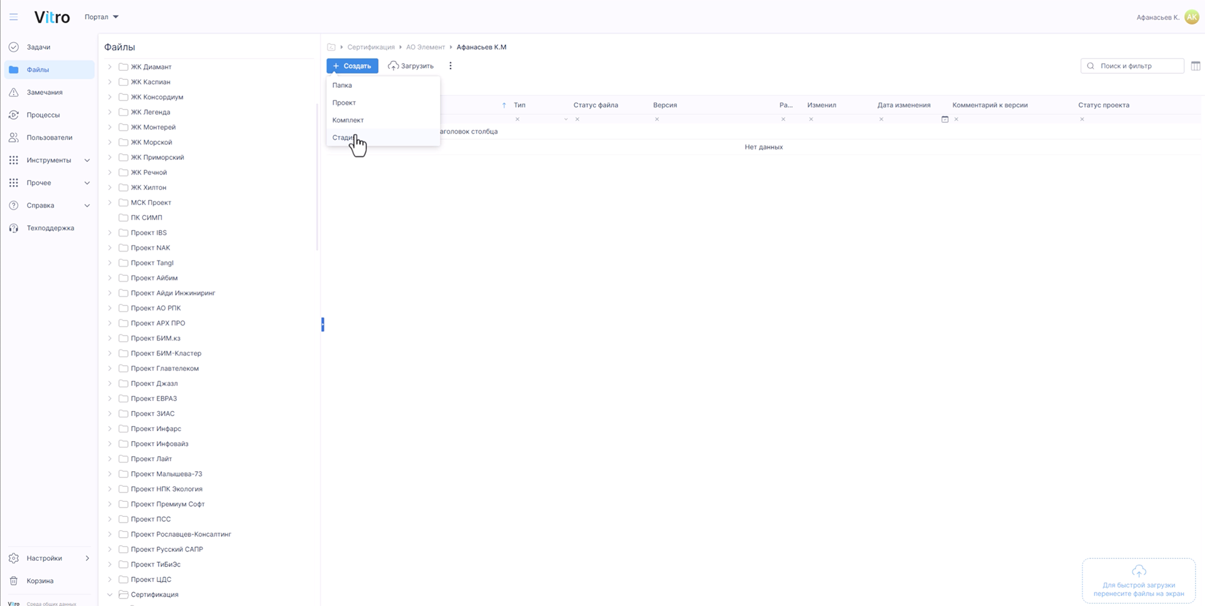Select the Проект Рославцев-Консалтинг folder

[x=181, y=534]
